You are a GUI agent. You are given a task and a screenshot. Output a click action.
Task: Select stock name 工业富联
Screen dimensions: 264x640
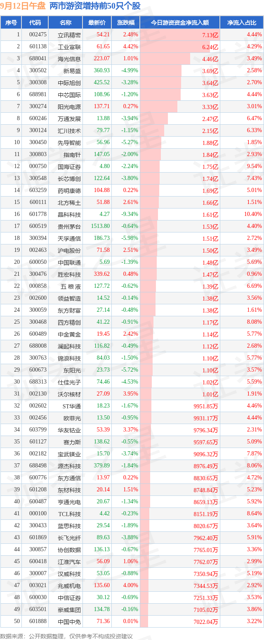(69, 47)
